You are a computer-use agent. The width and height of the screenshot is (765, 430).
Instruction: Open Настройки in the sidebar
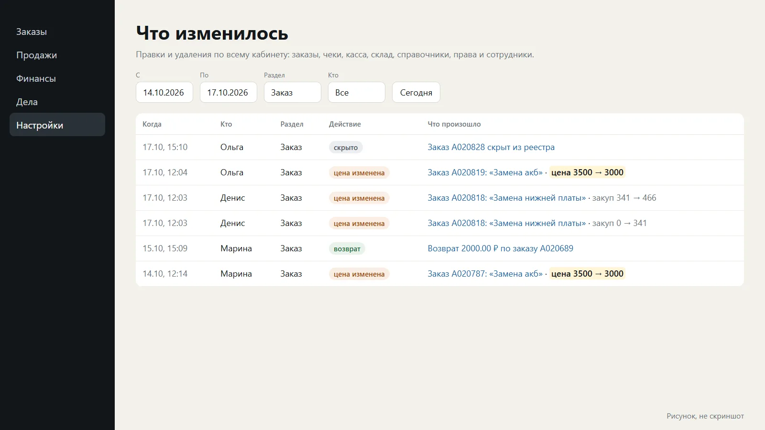coord(57,125)
